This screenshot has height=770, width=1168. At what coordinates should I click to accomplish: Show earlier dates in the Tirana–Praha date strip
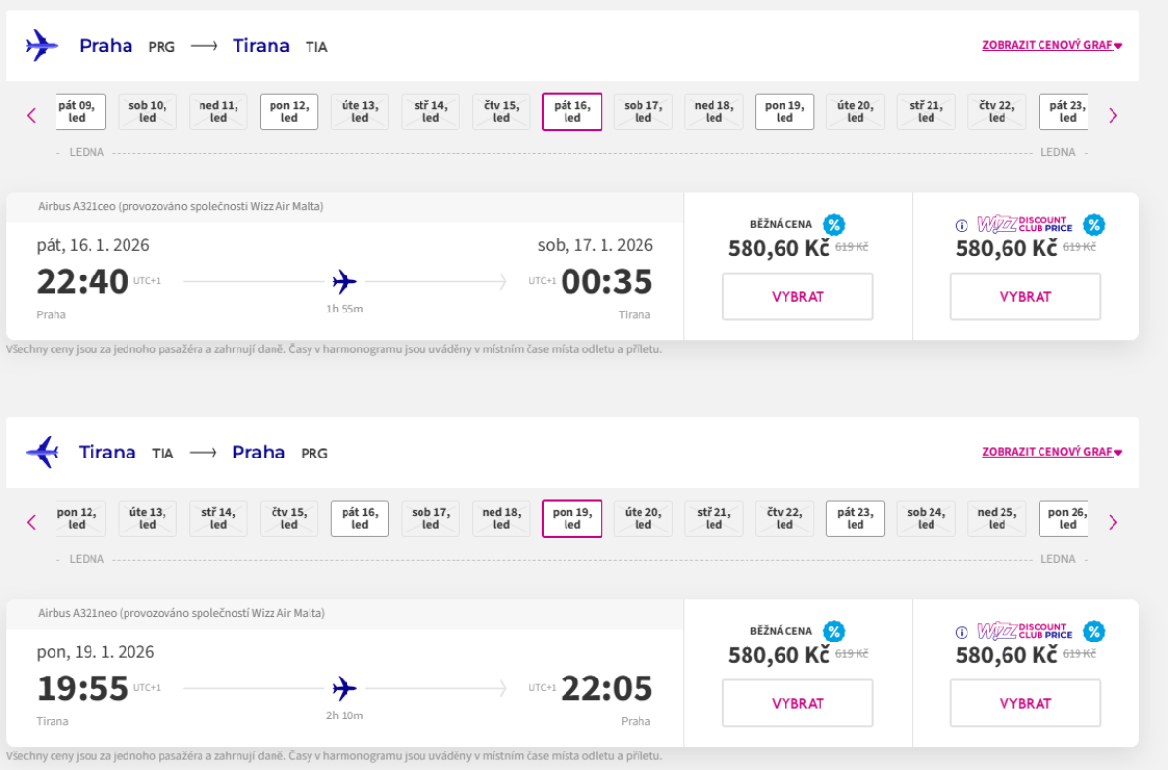(31, 523)
